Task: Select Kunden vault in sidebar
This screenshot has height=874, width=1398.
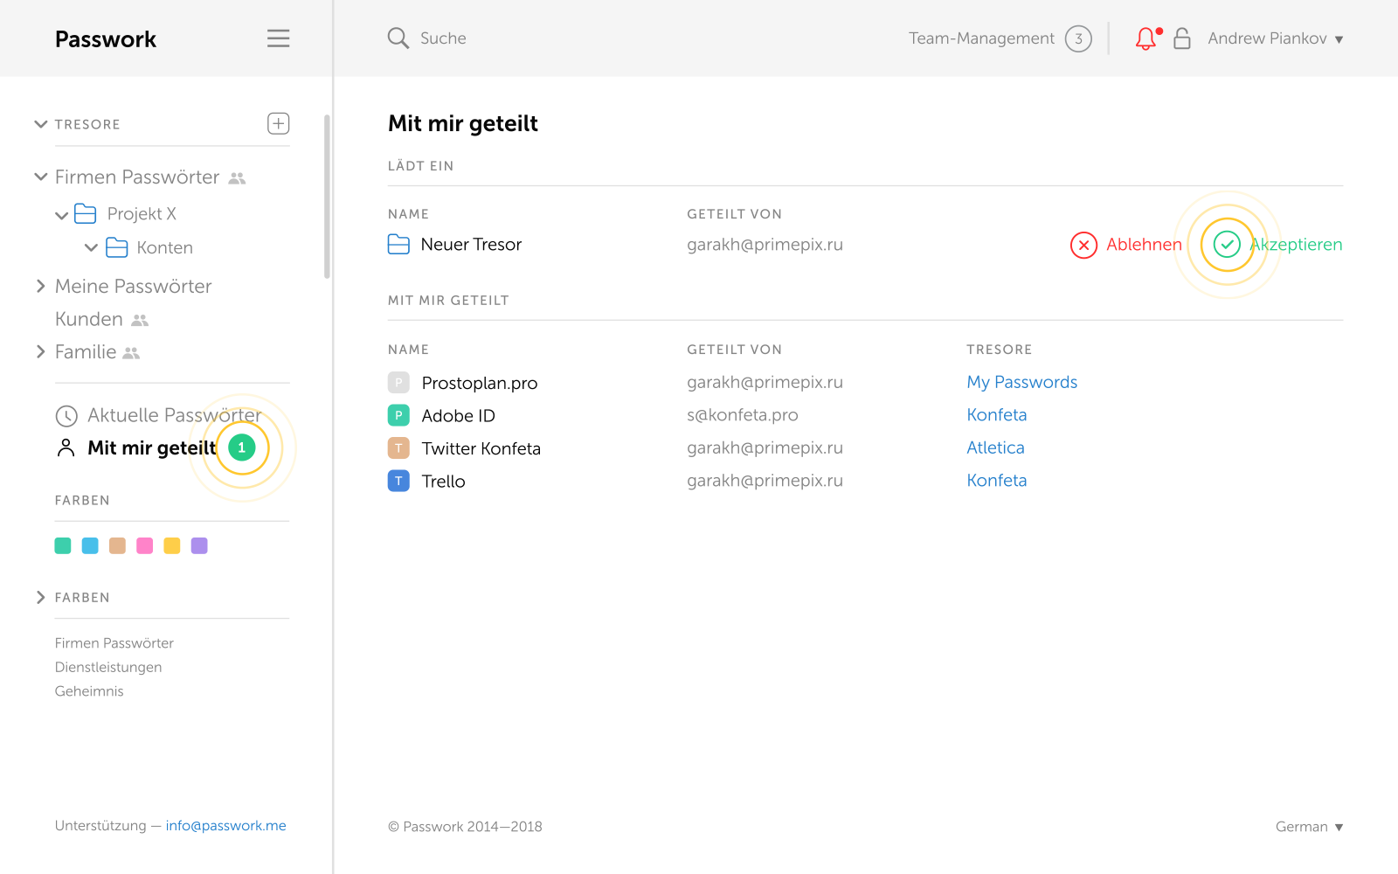Action: pyautogui.click(x=89, y=319)
